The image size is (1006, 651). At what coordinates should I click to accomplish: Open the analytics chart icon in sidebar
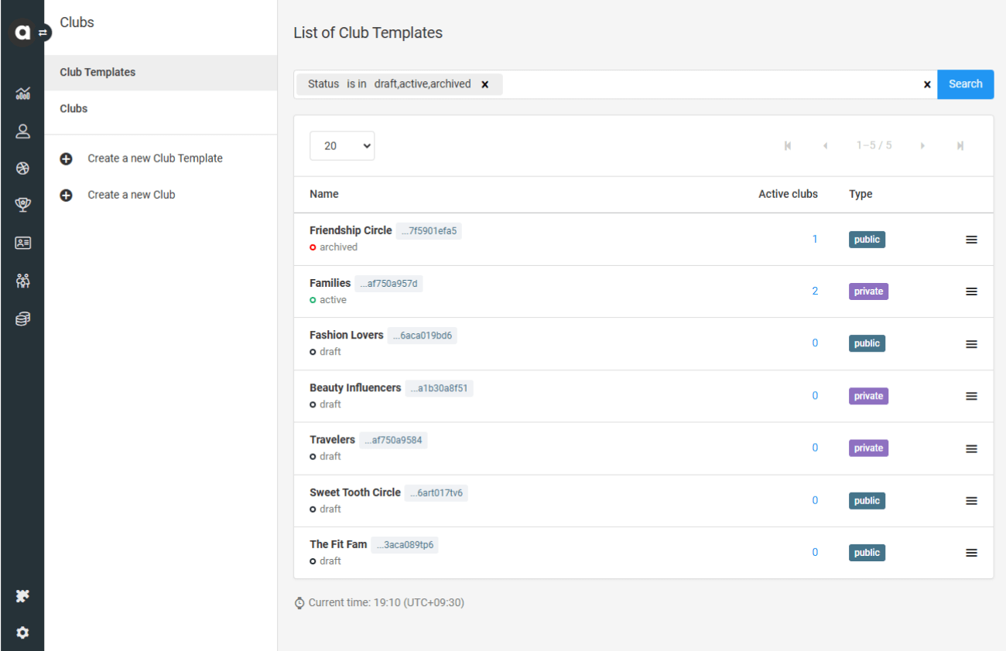point(22,94)
